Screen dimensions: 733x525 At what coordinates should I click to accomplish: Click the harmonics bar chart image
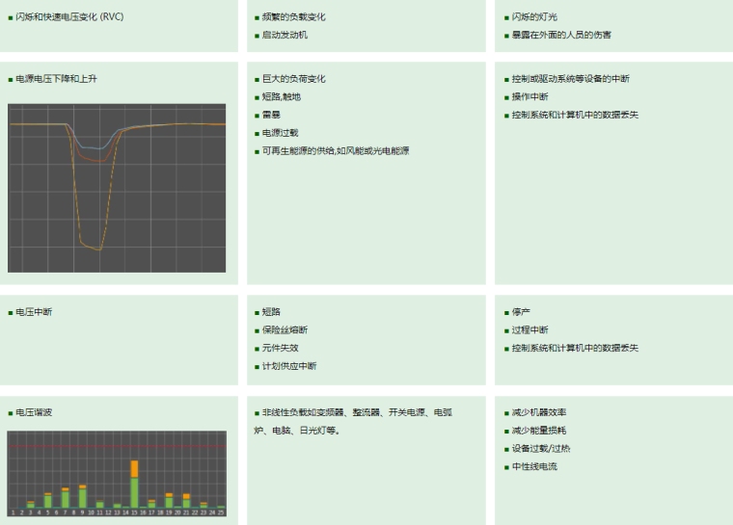coord(117,472)
